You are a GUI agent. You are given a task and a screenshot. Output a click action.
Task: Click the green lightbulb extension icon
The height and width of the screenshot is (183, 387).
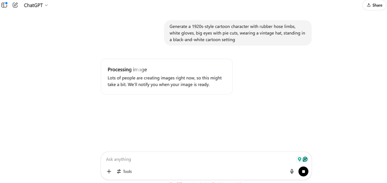299,159
